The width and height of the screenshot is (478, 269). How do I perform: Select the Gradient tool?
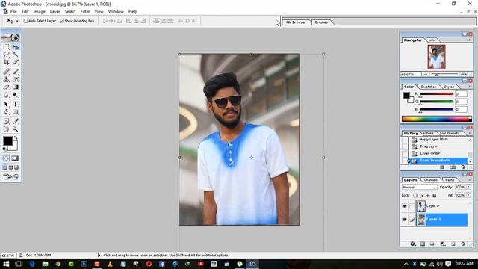pos(15,87)
